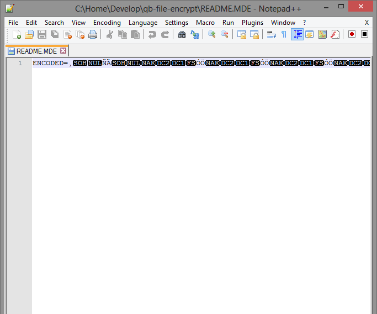Toggle Word wrap toolbar icon
377x314 pixels.
coord(271,34)
